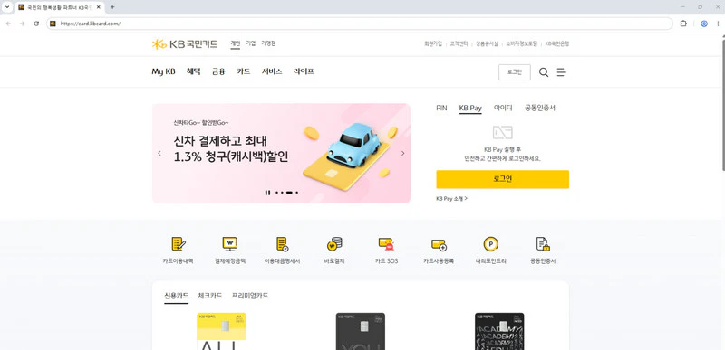Reload the page with the refresh icon
This screenshot has height=350, width=725.
[x=36, y=24]
